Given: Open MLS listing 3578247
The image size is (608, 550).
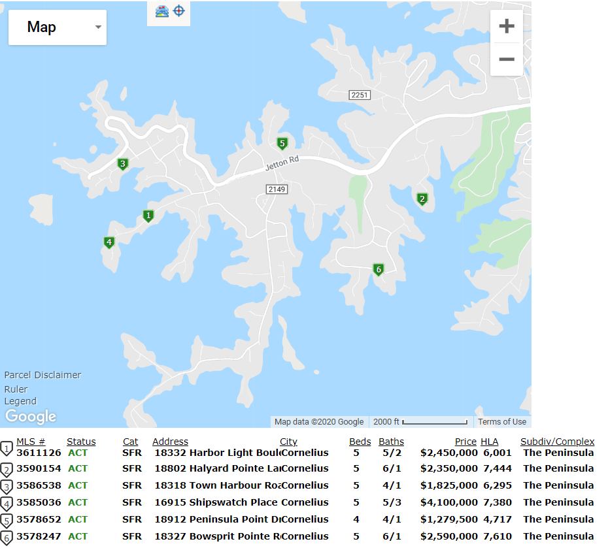Looking at the screenshot, I should click(x=39, y=536).
